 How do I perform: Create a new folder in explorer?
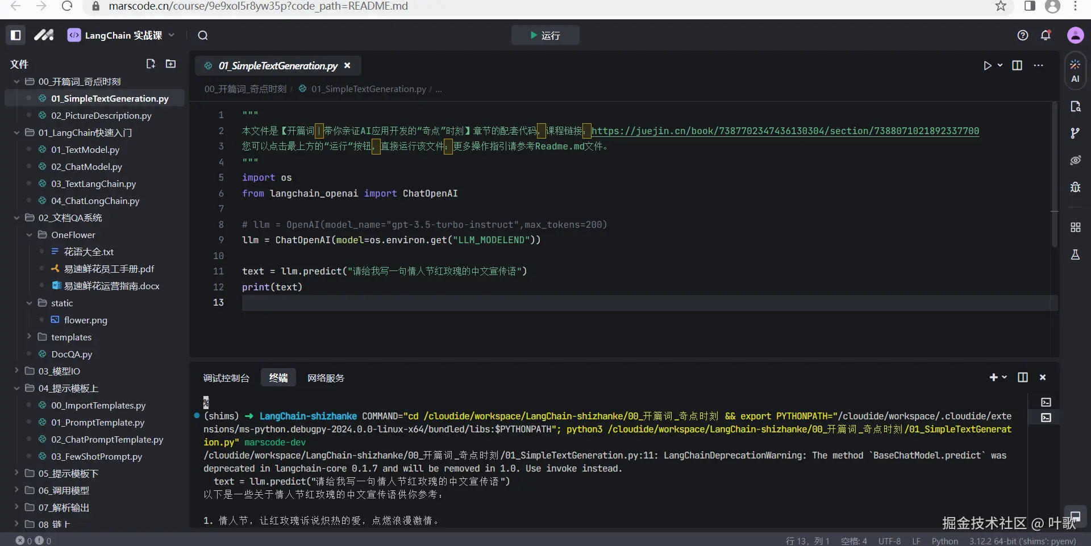pos(170,64)
